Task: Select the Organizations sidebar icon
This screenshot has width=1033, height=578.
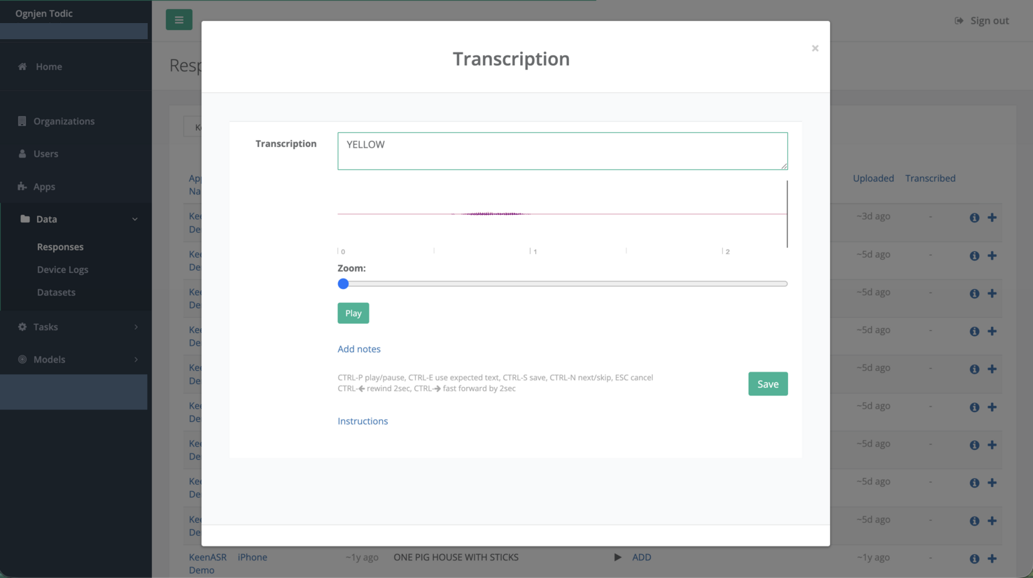Action: pos(22,121)
